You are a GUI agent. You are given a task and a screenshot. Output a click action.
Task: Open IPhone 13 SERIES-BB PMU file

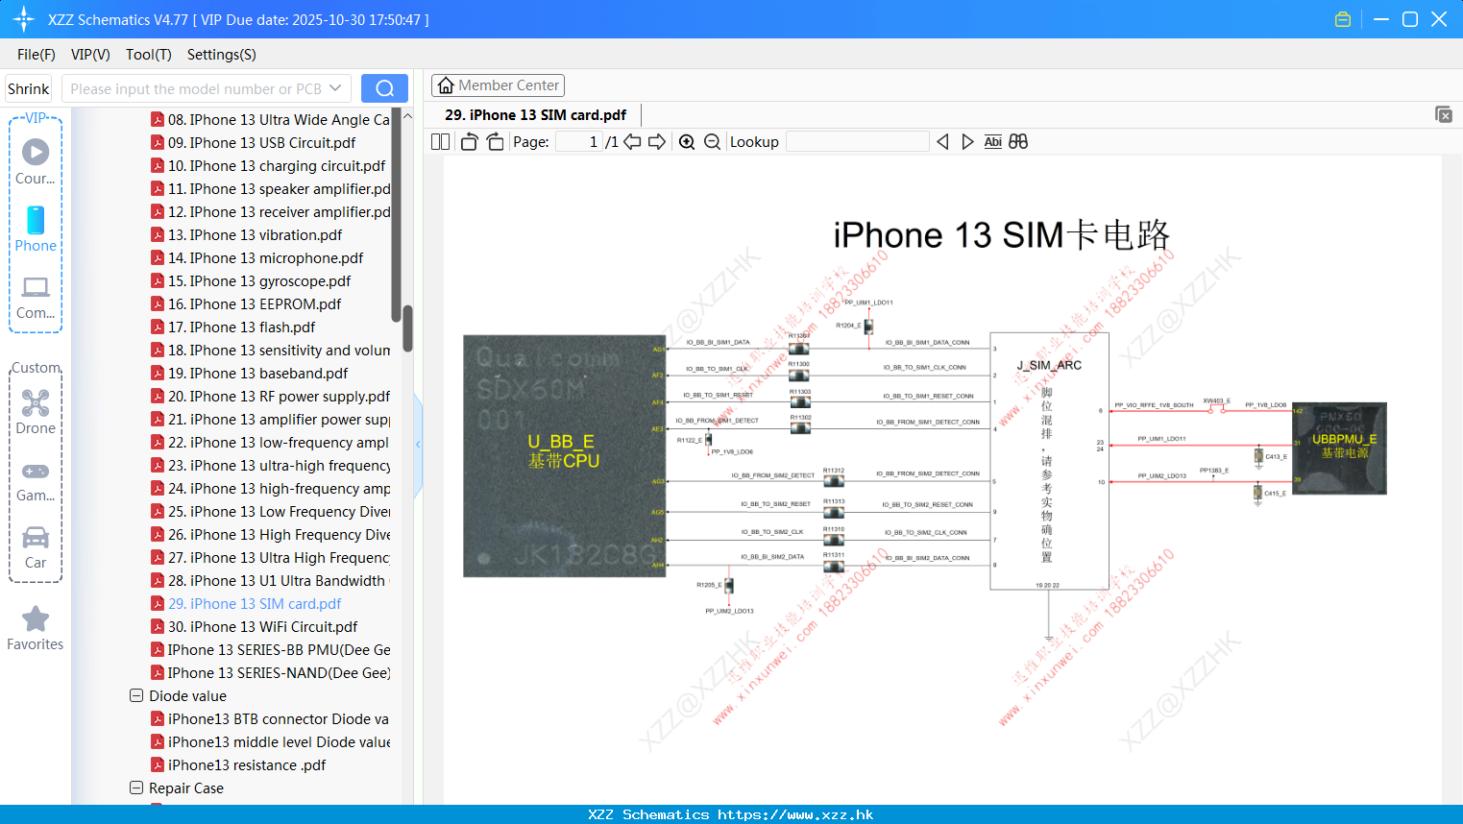[x=270, y=649]
